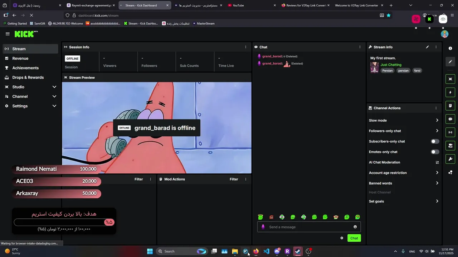Go to Revenue in sidebar
Screen dimensions: 458x257
pyautogui.click(x=30, y=59)
